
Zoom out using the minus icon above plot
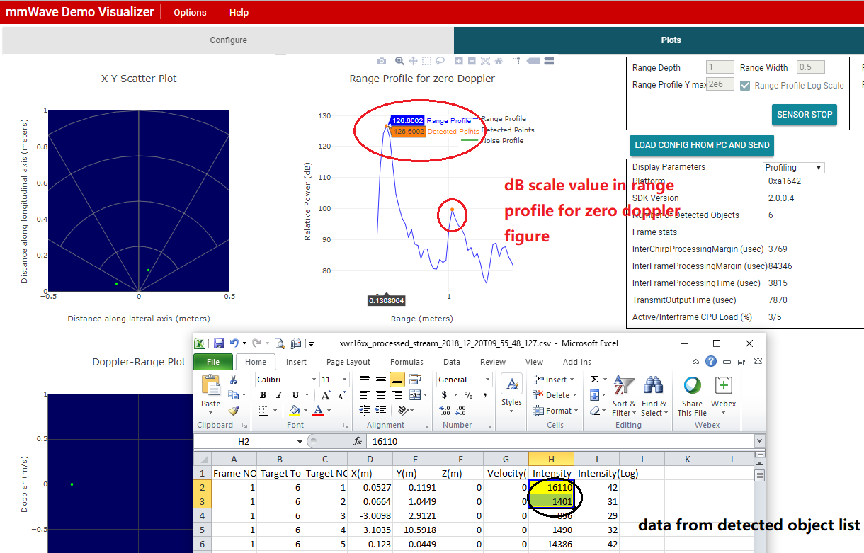click(x=472, y=62)
